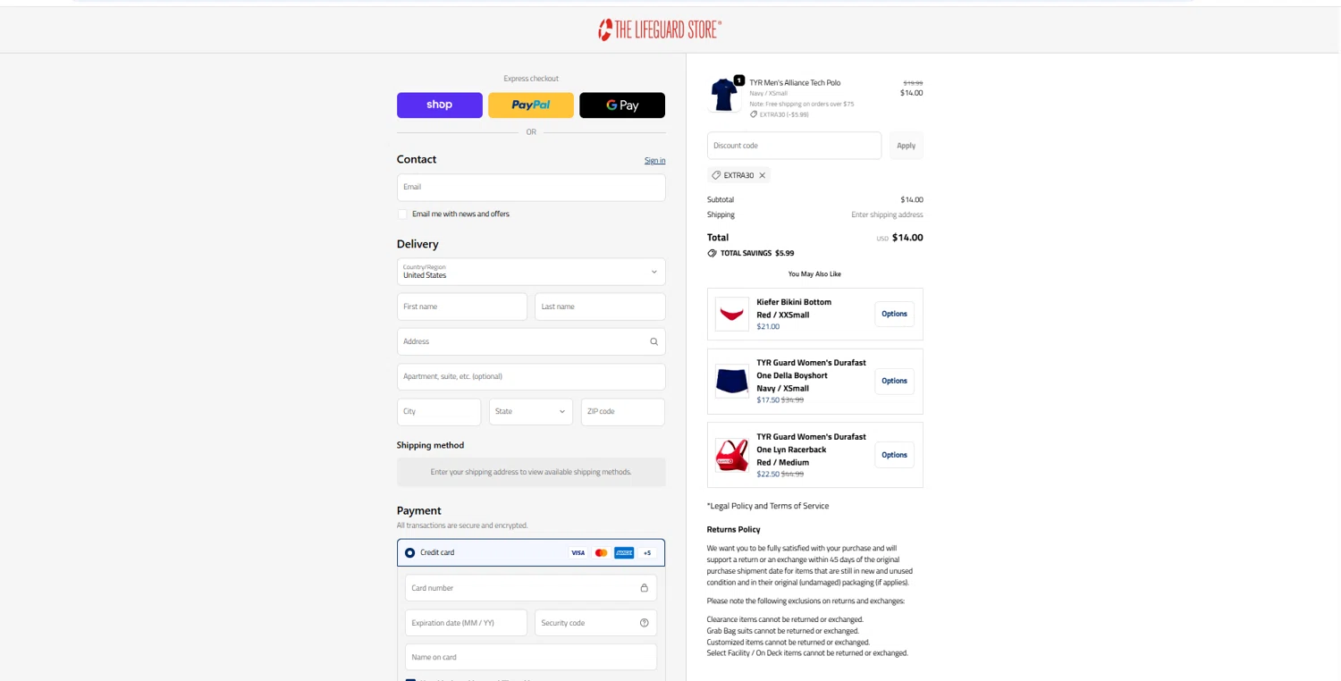Screen dimensions: 1341x681
Task: Open Options for Kiefer Bikini Bottom
Action: (x=894, y=314)
